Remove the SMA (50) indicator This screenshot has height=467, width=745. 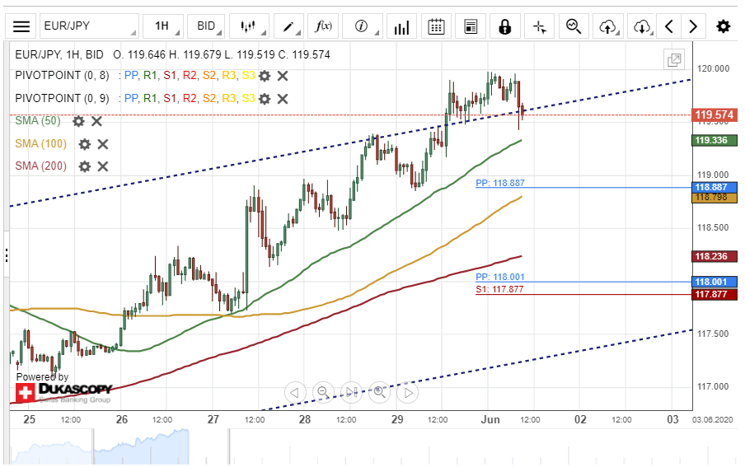click(x=96, y=121)
